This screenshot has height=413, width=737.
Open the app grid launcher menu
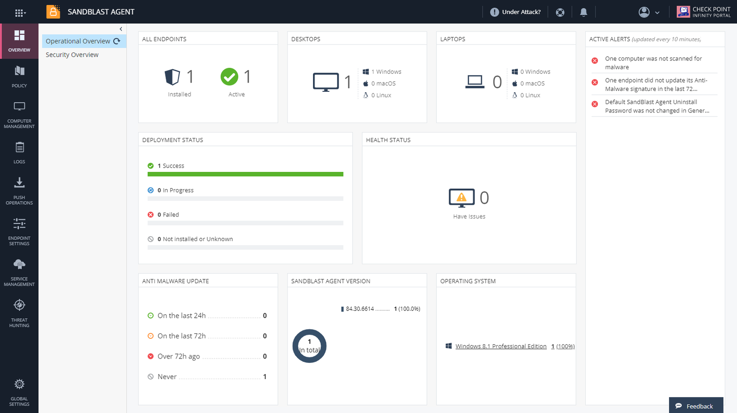tap(20, 12)
